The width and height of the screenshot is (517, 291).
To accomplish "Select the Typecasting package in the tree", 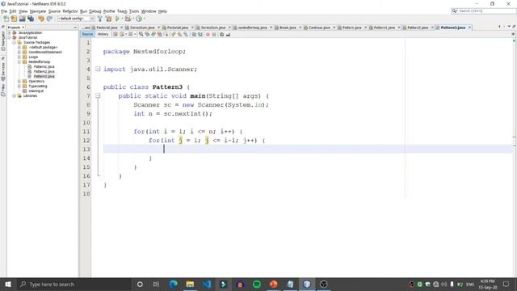I will [x=38, y=86].
